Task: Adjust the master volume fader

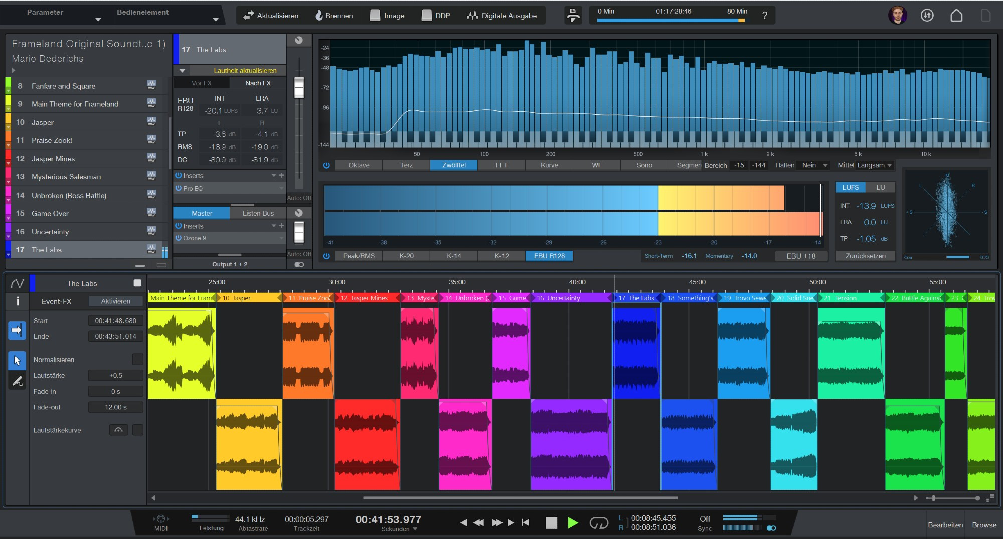Action: 299,232
